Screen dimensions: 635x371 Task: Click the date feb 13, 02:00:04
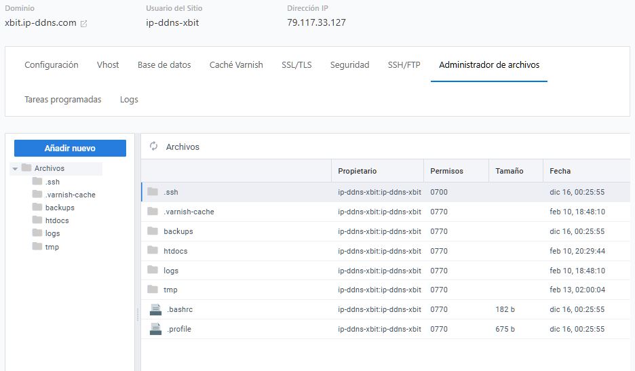tap(577, 290)
